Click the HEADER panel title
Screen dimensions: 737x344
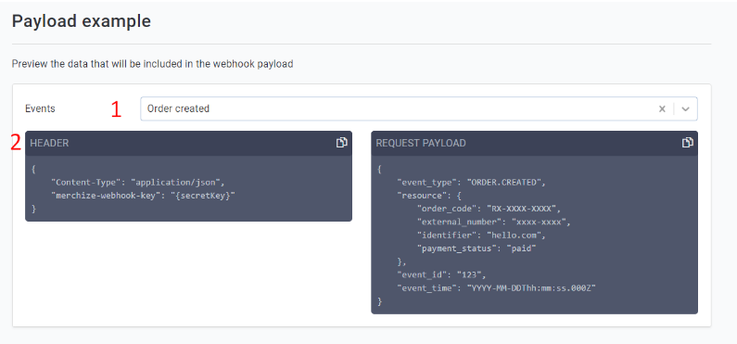click(x=49, y=144)
